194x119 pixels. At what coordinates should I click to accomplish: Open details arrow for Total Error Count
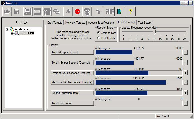click(185, 103)
